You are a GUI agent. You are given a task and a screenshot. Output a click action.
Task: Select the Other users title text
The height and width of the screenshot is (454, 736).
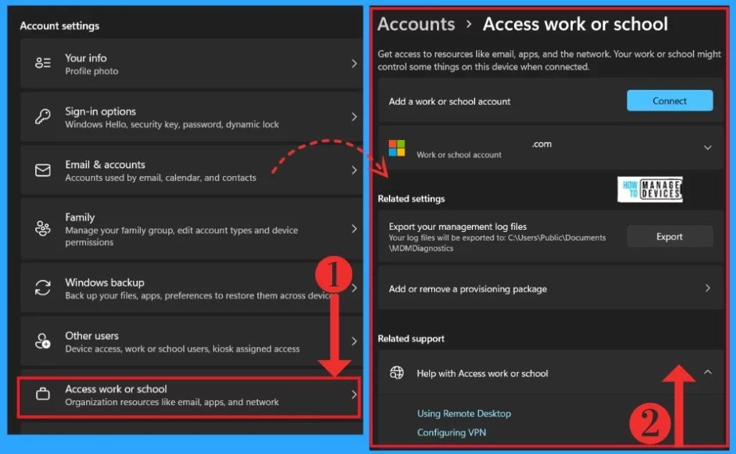[92, 335]
